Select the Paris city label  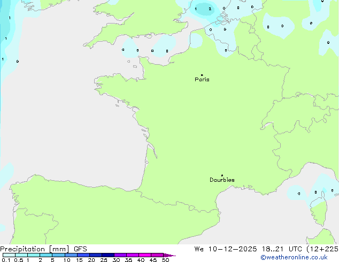coord(202,80)
